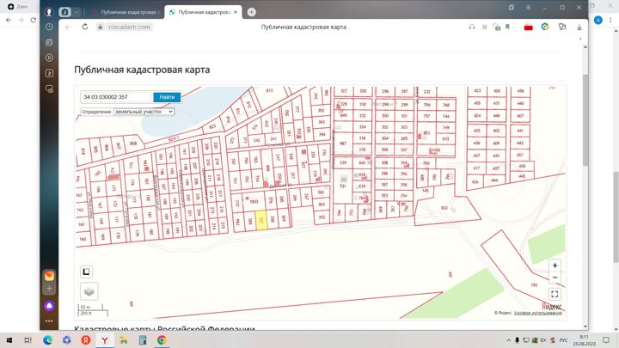The image size is (619, 348).
Task: Open sidebar tabs counter icon
Action: [x=49, y=73]
